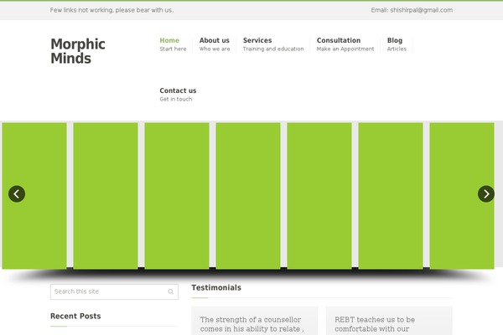This screenshot has height=335, width=503.
Task: Select the 'strength of a counsellor' testimonial
Action: pyautogui.click(x=255, y=321)
